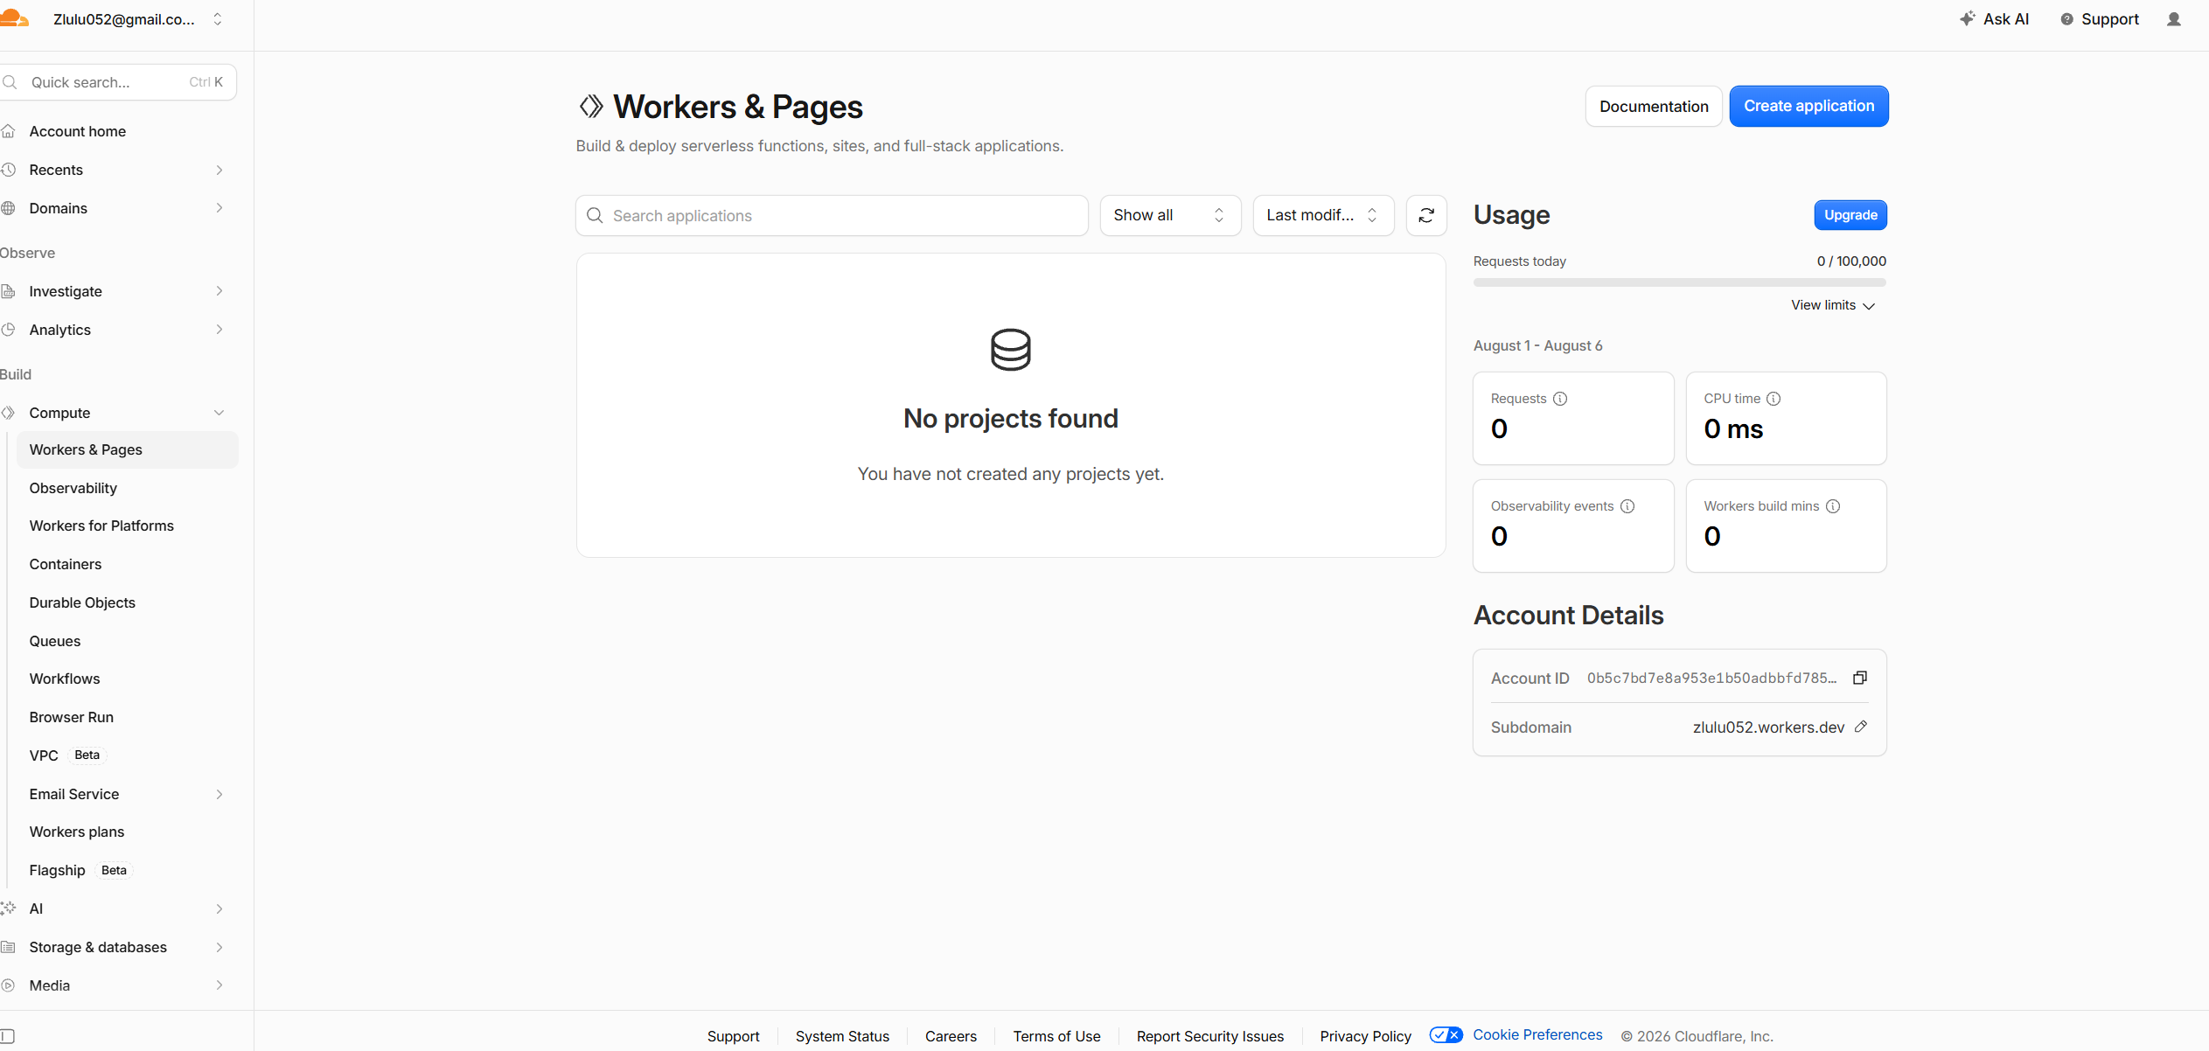Viewport: 2209px width, 1051px height.
Task: Expand the Email Service chevron
Action: (220, 794)
